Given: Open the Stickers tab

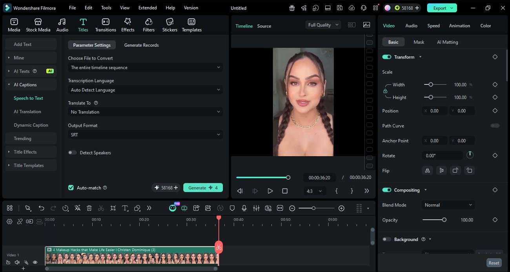Looking at the screenshot, I should coord(170,25).
